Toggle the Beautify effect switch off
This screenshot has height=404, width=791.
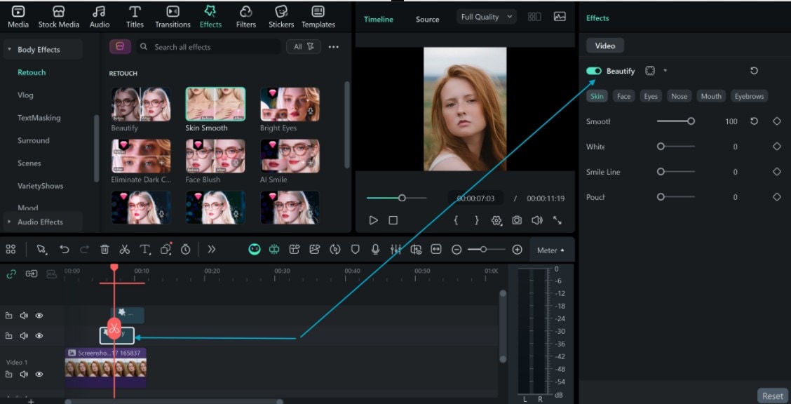[x=594, y=71]
